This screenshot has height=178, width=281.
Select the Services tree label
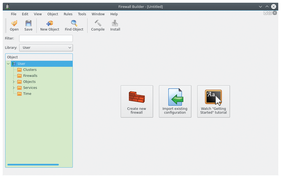click(x=30, y=88)
